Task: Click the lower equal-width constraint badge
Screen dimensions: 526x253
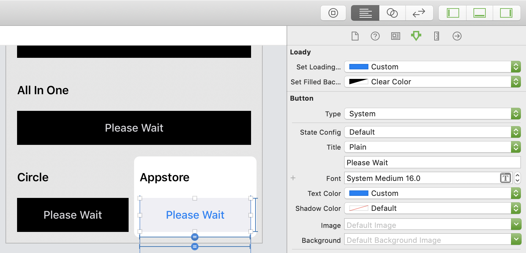Action: pos(195,247)
